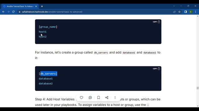Screen dimensions: 199x111
Task: Bookmark the article in floating bar
Action: [99, 97]
